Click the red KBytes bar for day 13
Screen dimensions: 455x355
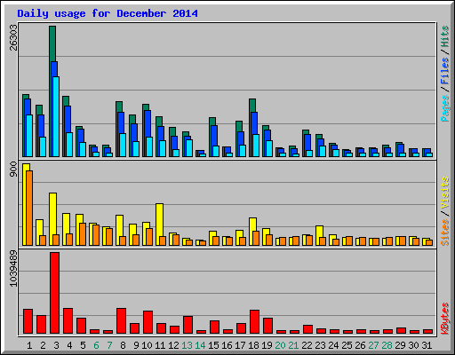[x=188, y=325]
